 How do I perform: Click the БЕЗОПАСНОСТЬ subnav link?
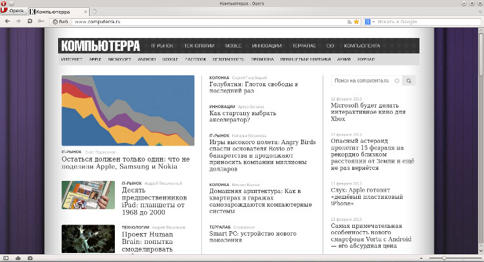pyautogui.click(x=228, y=59)
